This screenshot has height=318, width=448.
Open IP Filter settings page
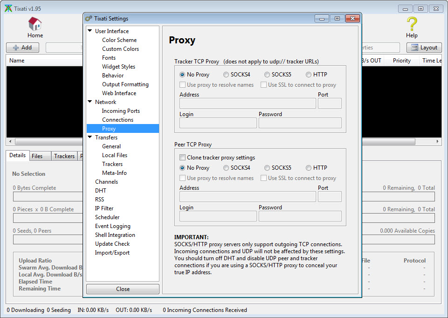(x=104, y=208)
